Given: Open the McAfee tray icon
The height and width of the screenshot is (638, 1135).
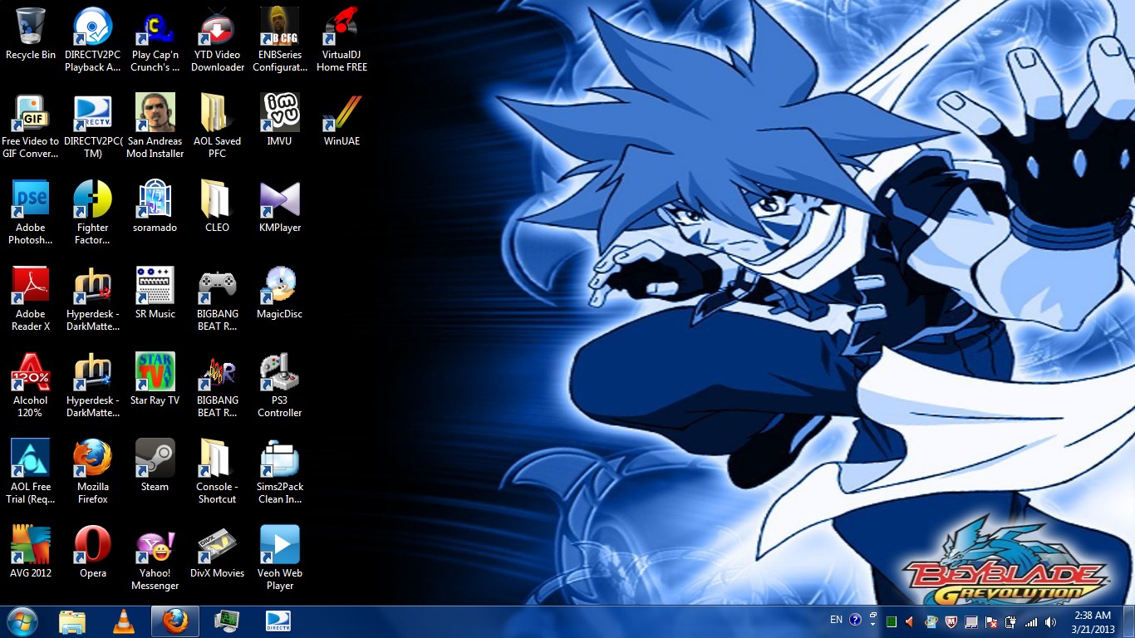Looking at the screenshot, I should (x=951, y=621).
